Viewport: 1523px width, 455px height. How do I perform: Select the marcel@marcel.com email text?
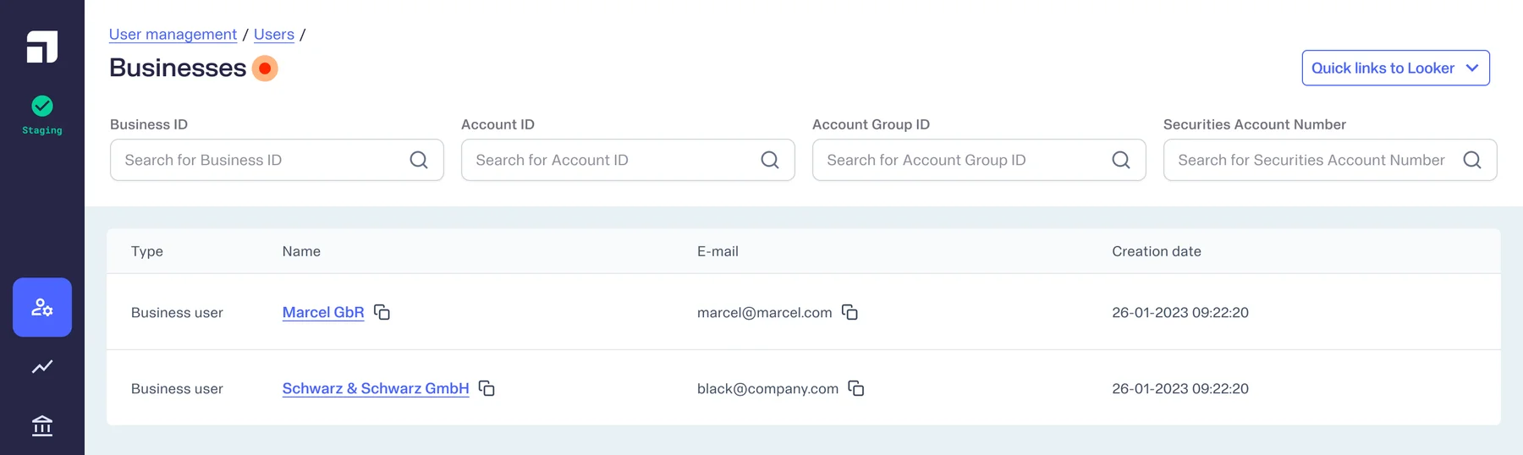pos(765,312)
